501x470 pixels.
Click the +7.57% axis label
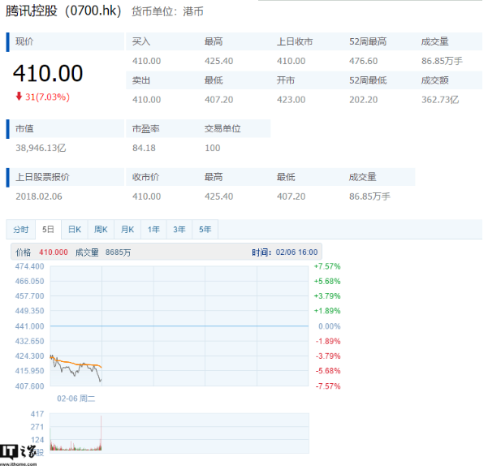(327, 266)
